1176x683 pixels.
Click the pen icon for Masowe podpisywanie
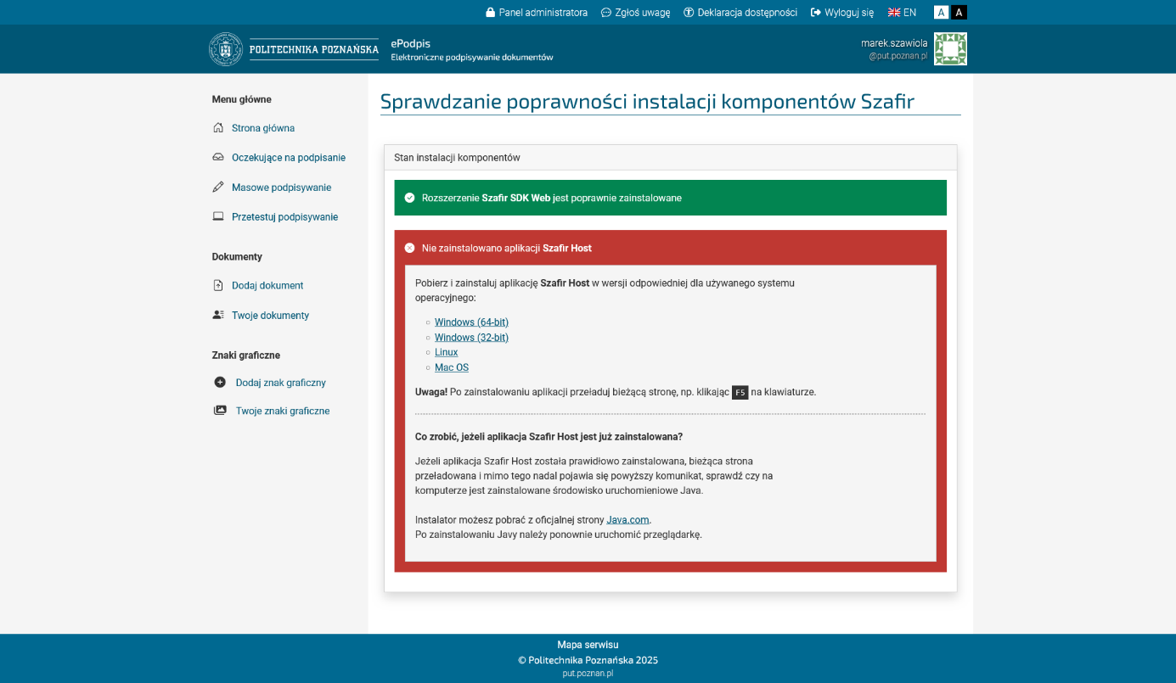(x=218, y=188)
